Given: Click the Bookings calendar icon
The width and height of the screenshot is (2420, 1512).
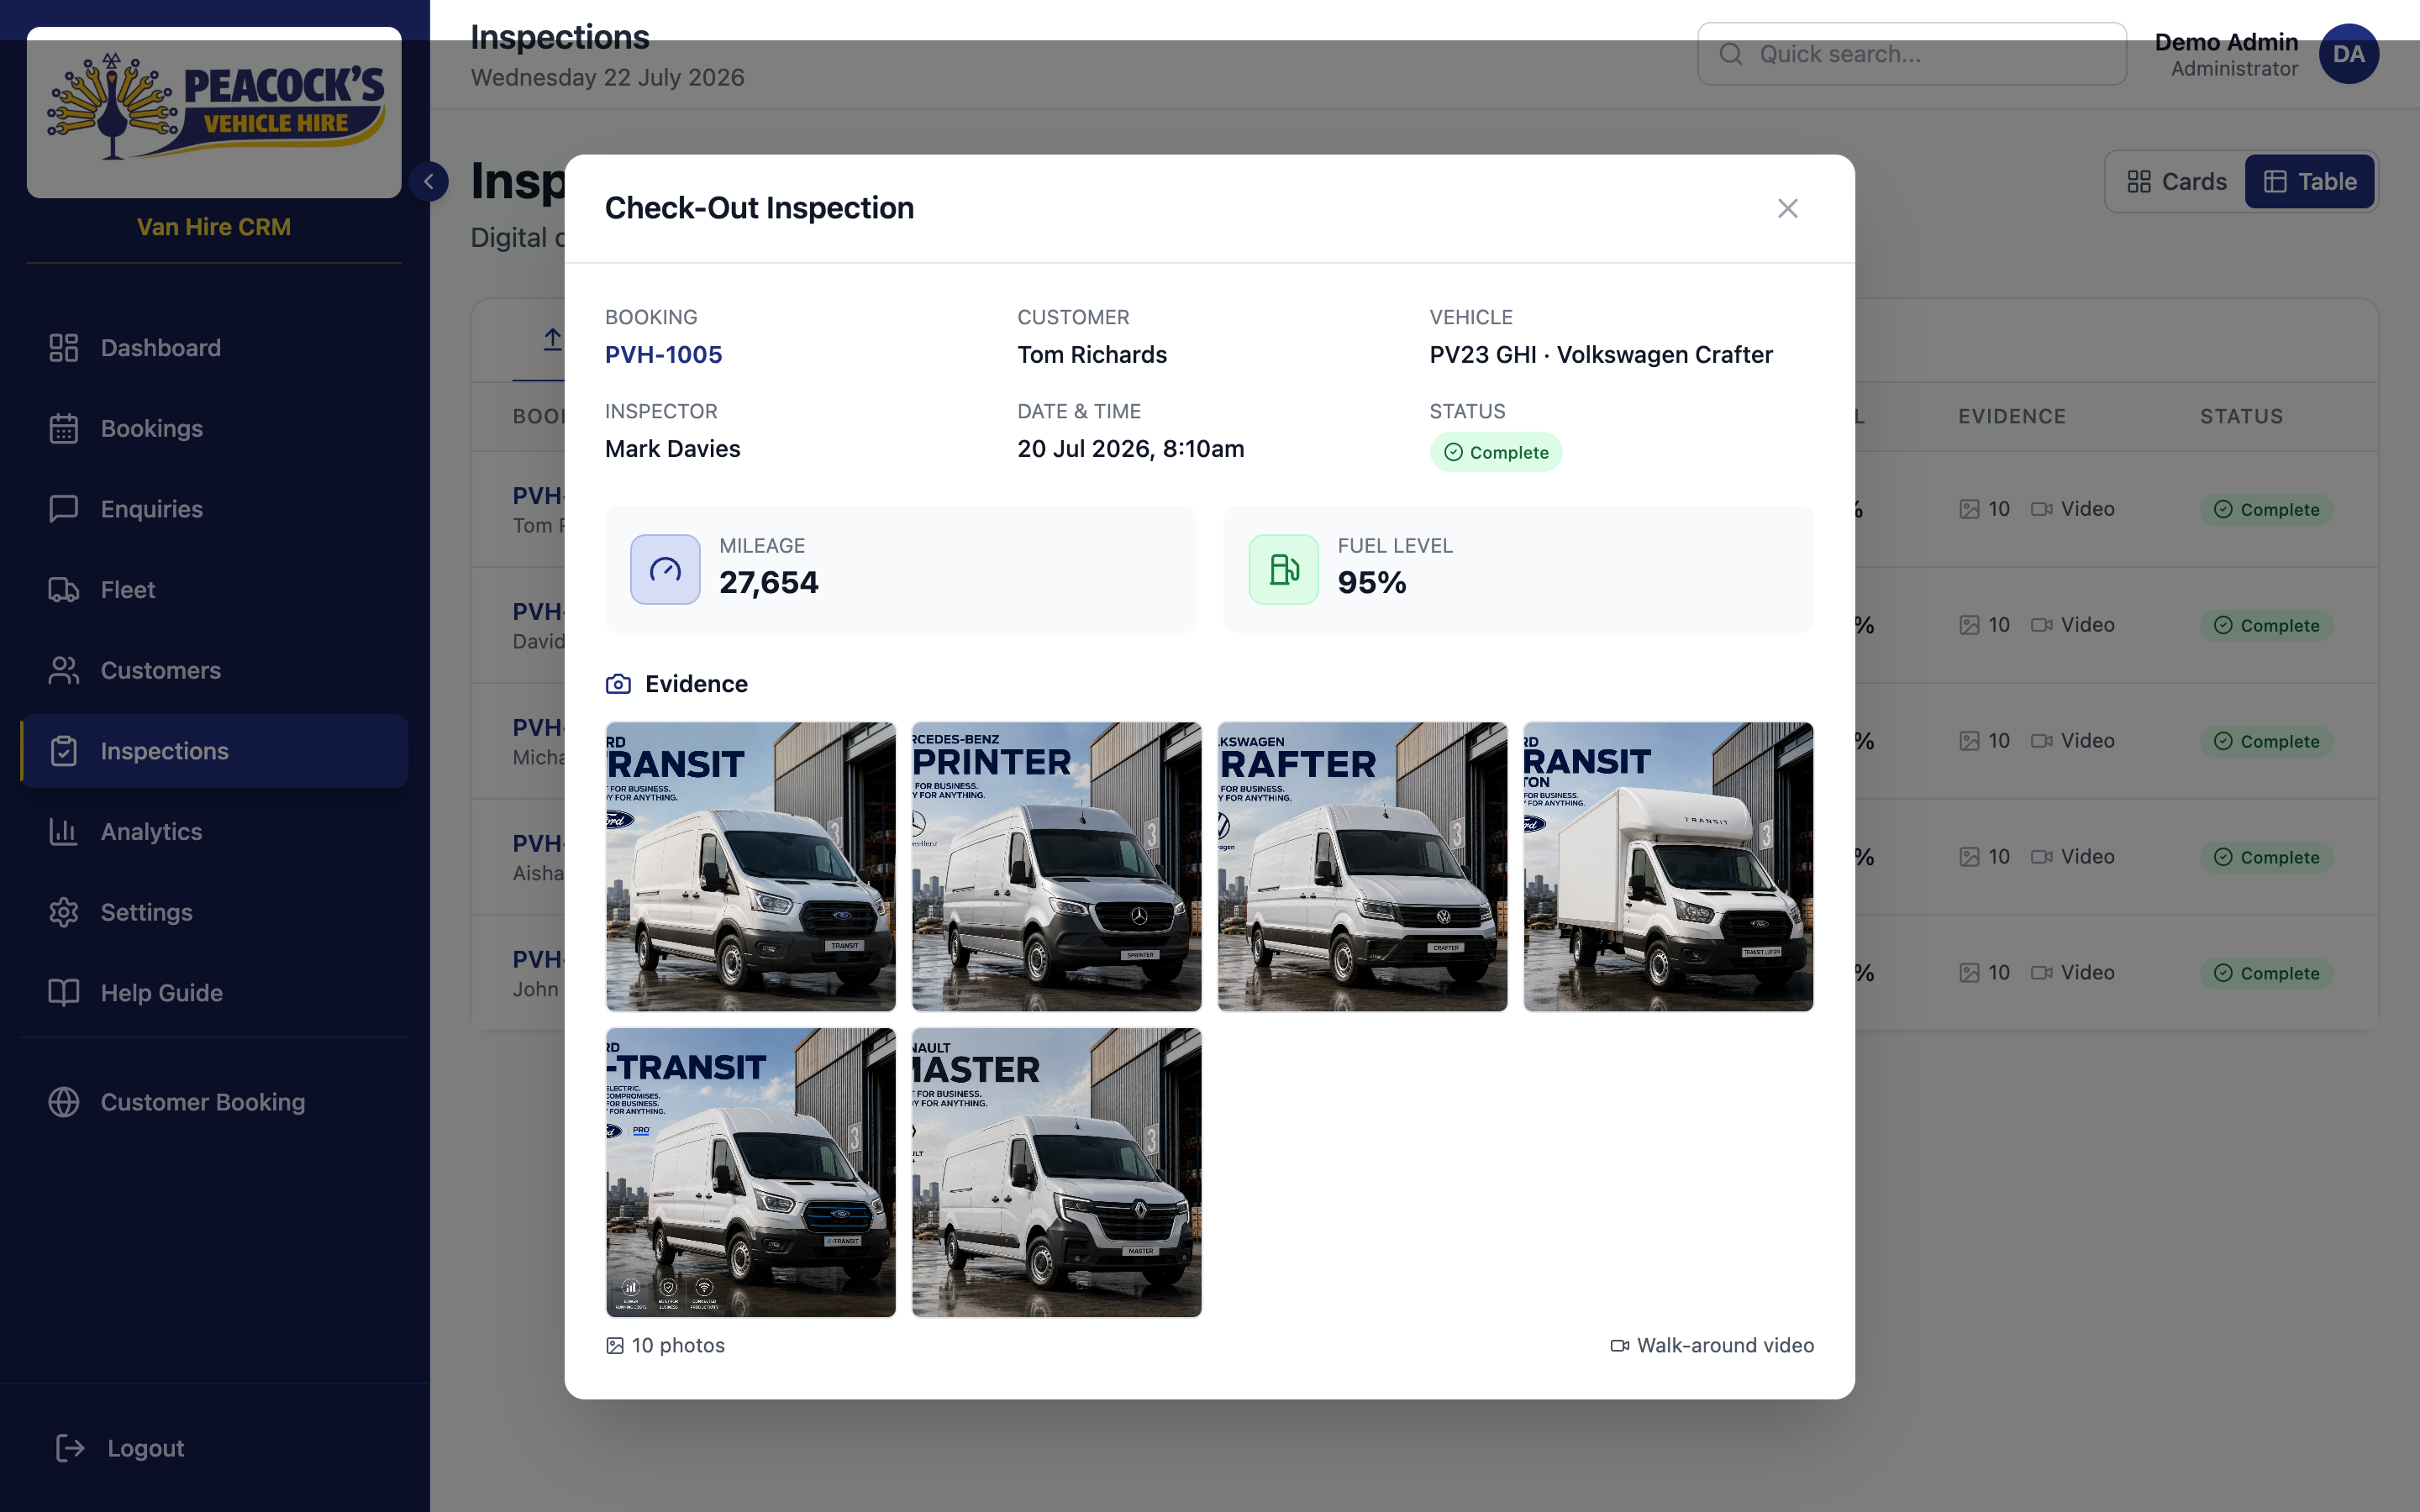Looking at the screenshot, I should [64, 428].
